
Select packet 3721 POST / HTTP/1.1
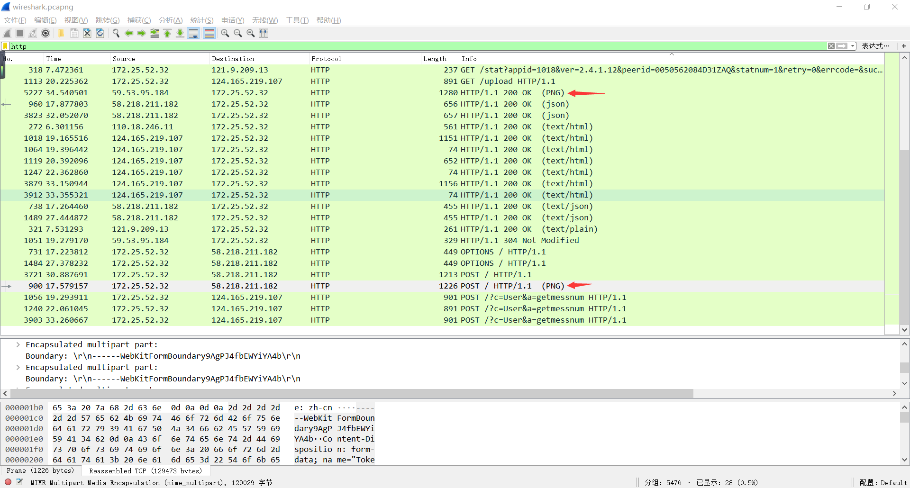click(442, 275)
